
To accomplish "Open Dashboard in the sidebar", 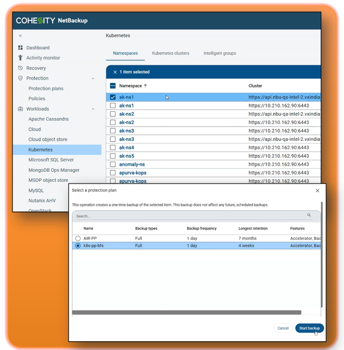I will tap(38, 48).
